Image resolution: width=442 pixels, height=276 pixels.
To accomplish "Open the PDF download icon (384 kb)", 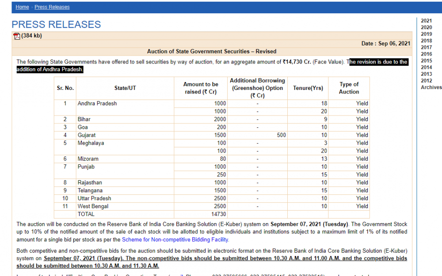I will [17, 36].
